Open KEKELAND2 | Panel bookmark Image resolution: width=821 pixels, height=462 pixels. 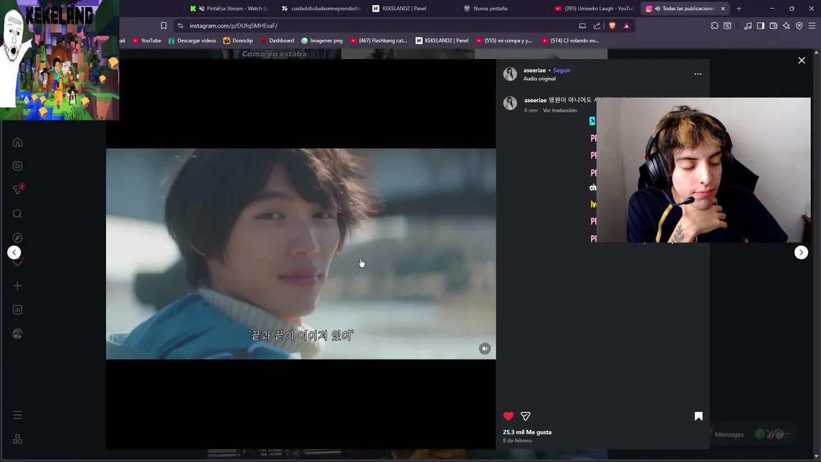click(442, 40)
